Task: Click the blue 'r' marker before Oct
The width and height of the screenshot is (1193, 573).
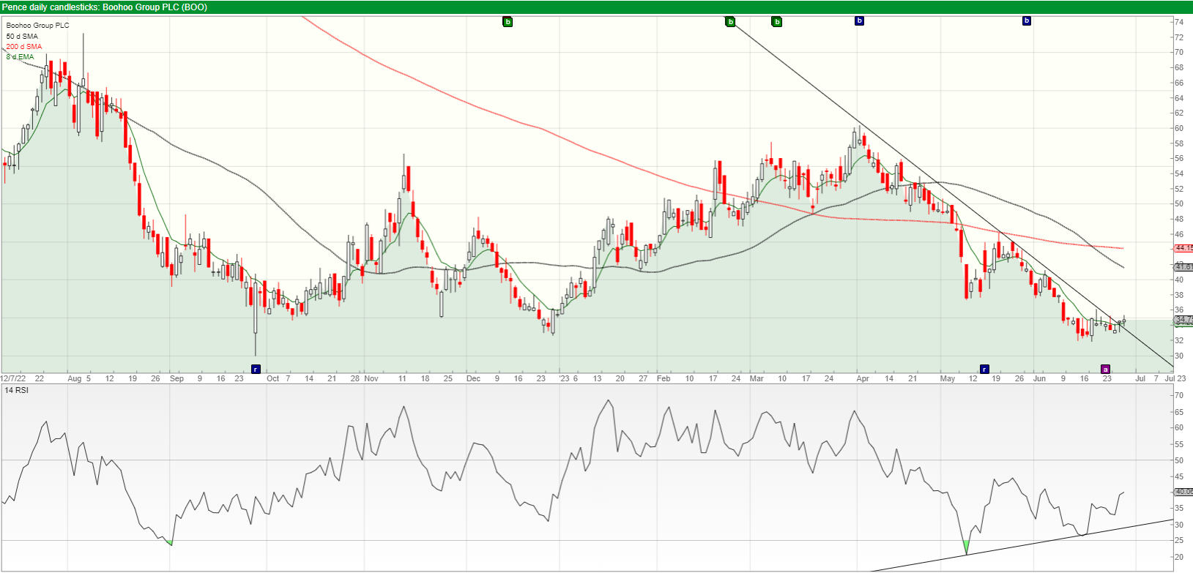Action: click(256, 369)
